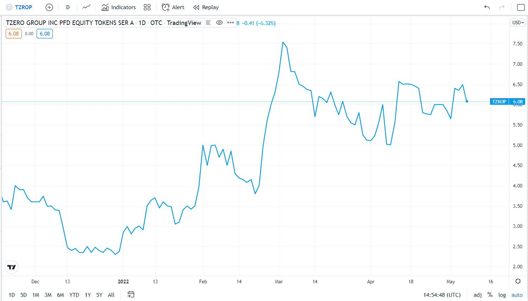This screenshot has width=528, height=301.
Task: Toggle log scale mode
Action: click(x=502, y=295)
